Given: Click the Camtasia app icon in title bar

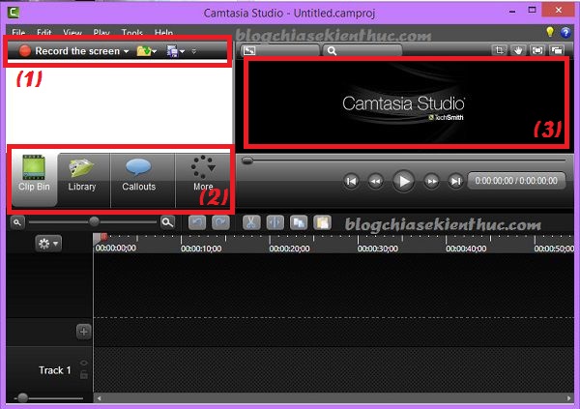Looking at the screenshot, I should pos(14,13).
